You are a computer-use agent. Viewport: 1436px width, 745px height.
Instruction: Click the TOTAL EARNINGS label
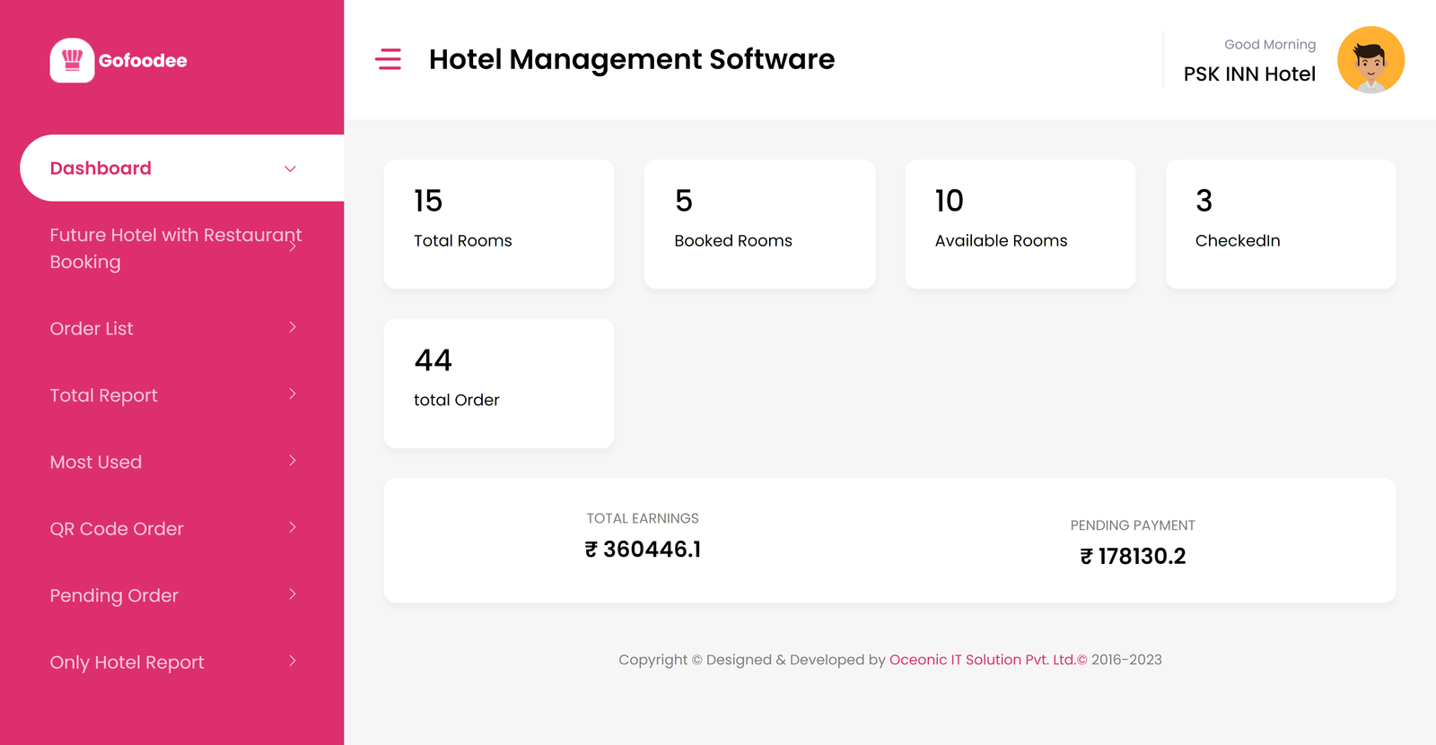pos(643,518)
